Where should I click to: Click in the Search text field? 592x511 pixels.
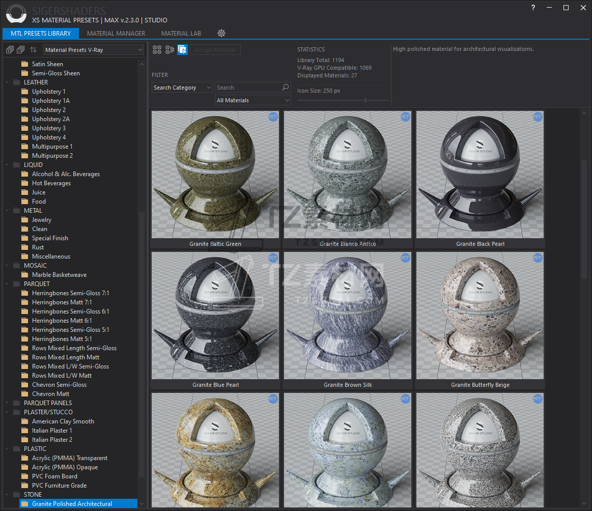coord(248,88)
